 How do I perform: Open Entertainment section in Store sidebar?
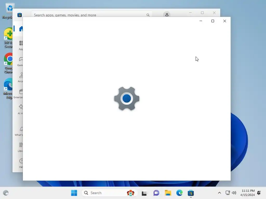(18, 94)
